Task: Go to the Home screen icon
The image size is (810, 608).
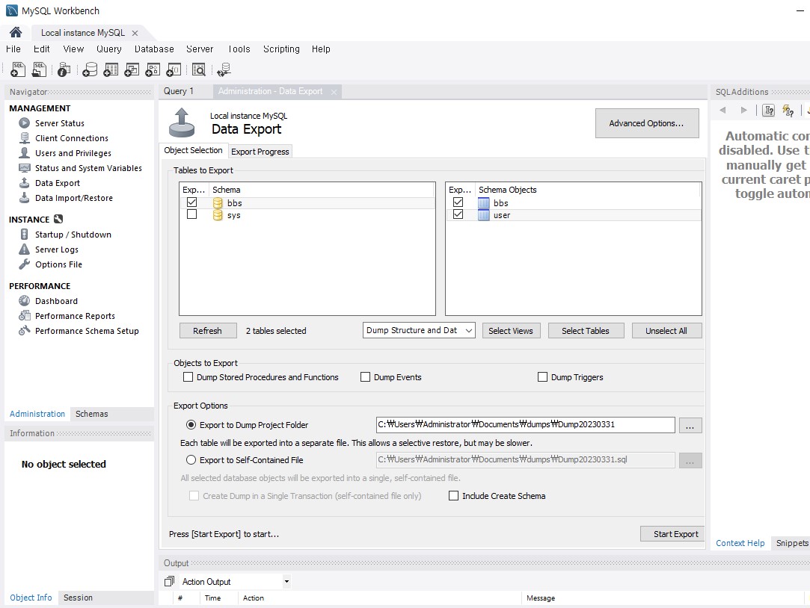Action: pyautogui.click(x=16, y=32)
